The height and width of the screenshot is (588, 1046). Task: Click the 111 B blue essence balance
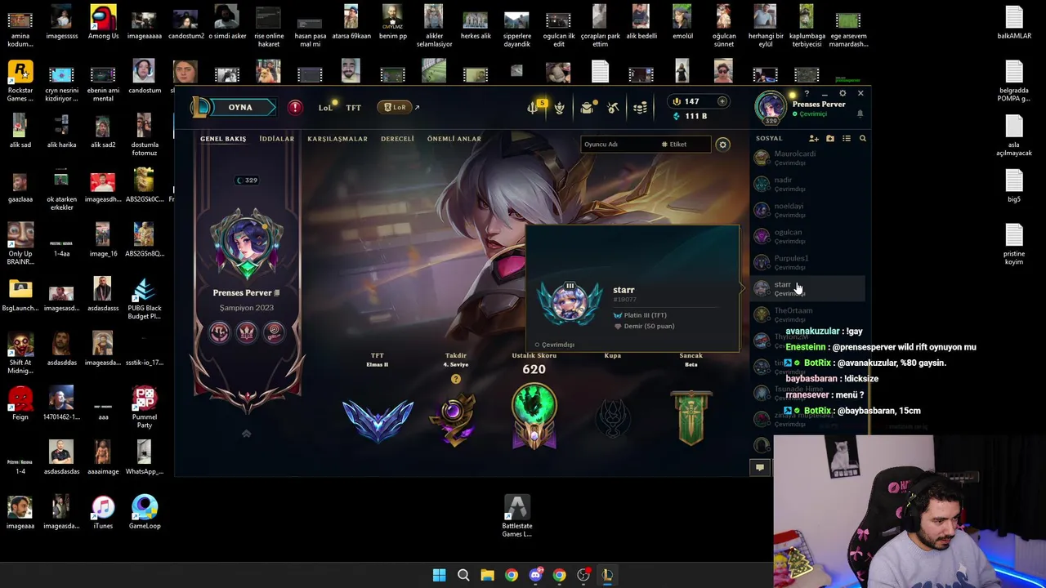pos(690,116)
